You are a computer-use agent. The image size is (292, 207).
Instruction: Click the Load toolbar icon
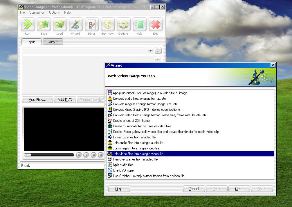click(60, 24)
